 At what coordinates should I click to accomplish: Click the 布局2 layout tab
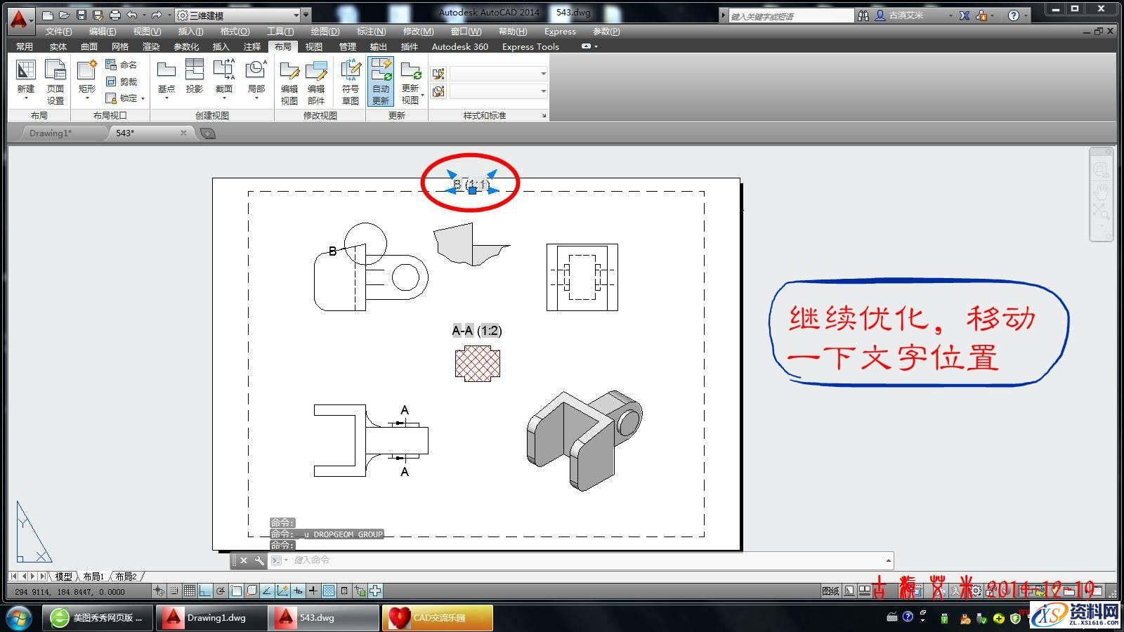[126, 576]
